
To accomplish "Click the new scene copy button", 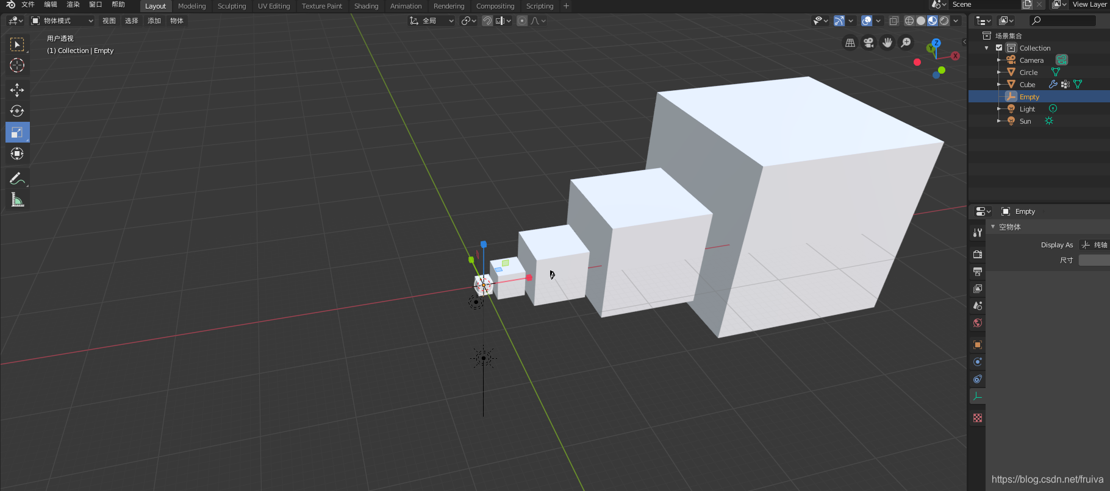I will click(1027, 5).
